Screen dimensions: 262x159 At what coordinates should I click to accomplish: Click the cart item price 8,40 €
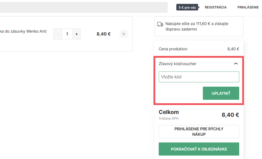coord(104,34)
